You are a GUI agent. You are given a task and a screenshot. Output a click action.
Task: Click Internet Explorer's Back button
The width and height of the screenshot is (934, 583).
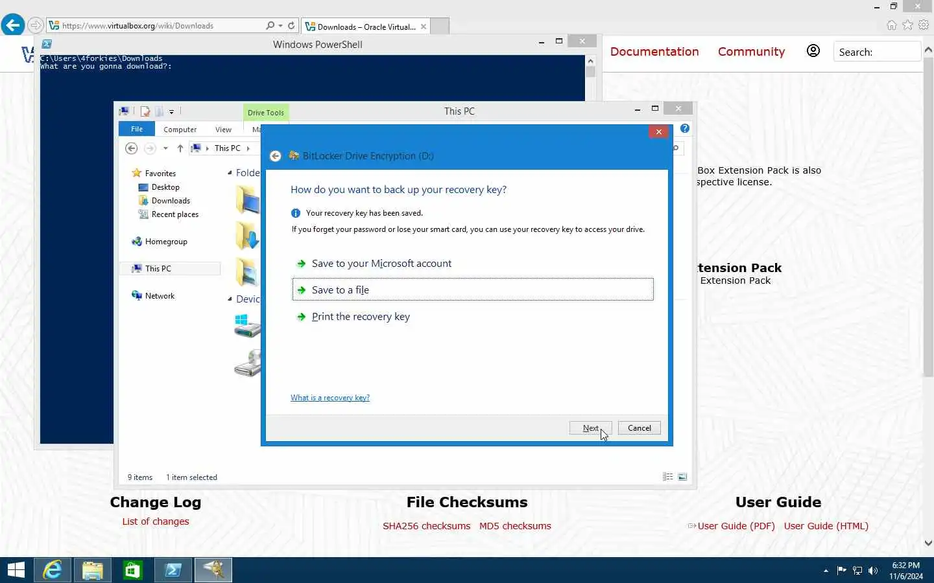click(12, 25)
